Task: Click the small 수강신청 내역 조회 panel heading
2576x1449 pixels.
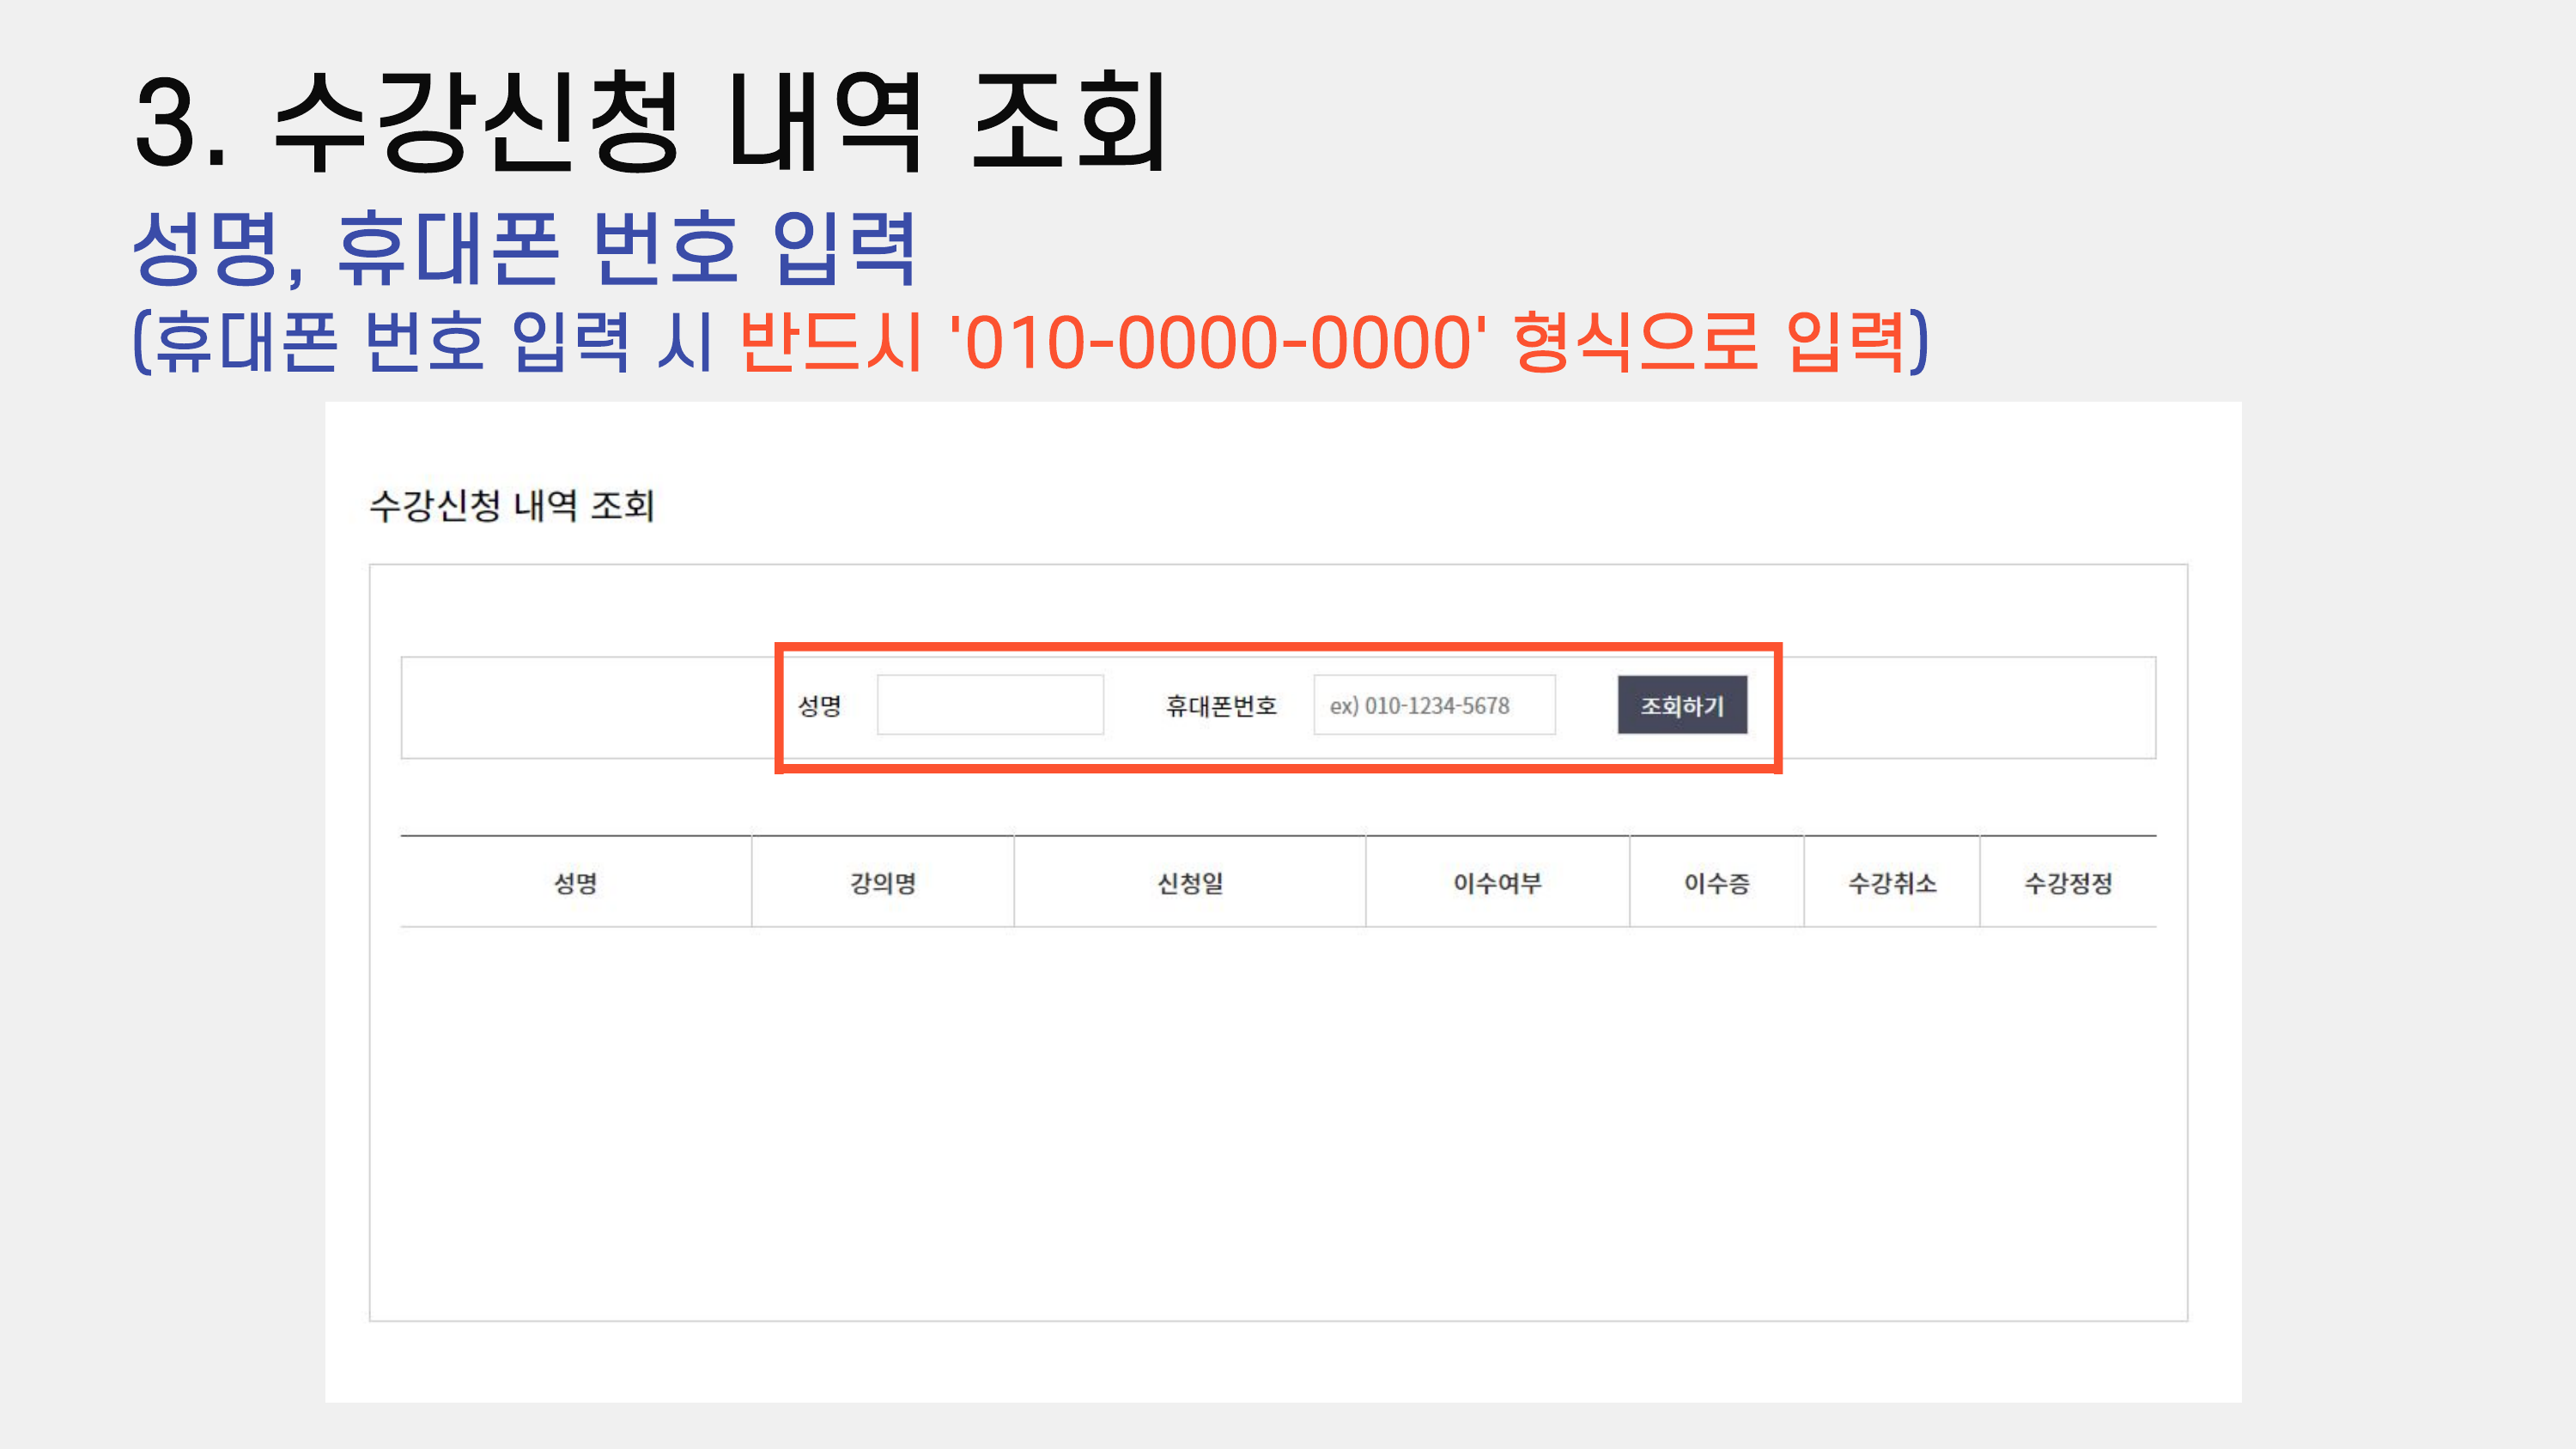Action: [512, 505]
